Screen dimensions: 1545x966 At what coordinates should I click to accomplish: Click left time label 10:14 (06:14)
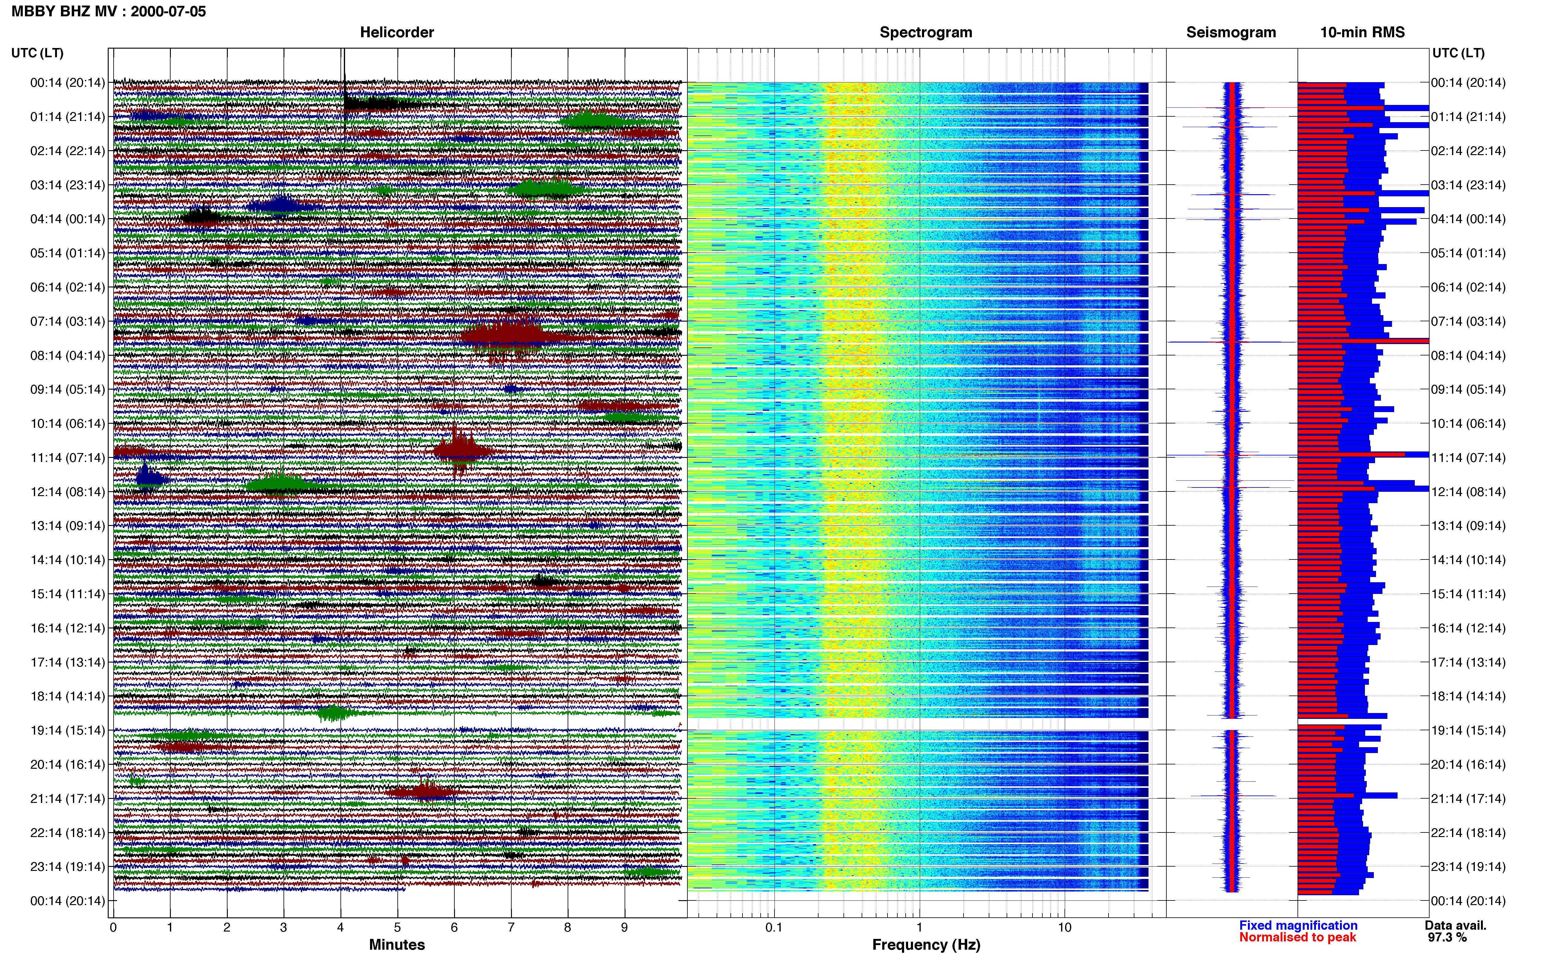pyautogui.click(x=67, y=423)
